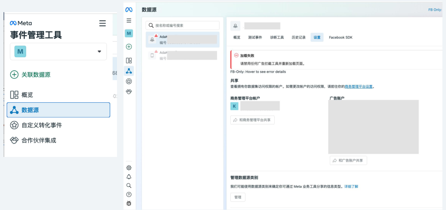Click the Meta logo in expanded sidebar
Viewport: 446px width, 210px height.
tap(21, 23)
